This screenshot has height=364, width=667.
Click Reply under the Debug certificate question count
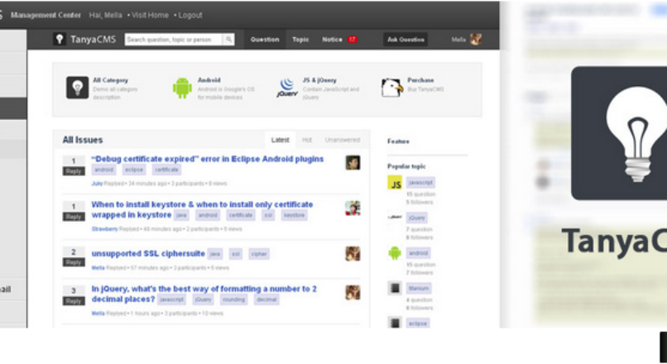[74, 171]
